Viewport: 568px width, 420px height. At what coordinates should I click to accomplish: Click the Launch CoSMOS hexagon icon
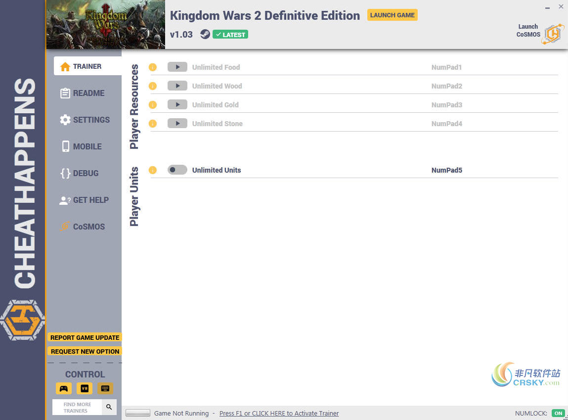(553, 34)
